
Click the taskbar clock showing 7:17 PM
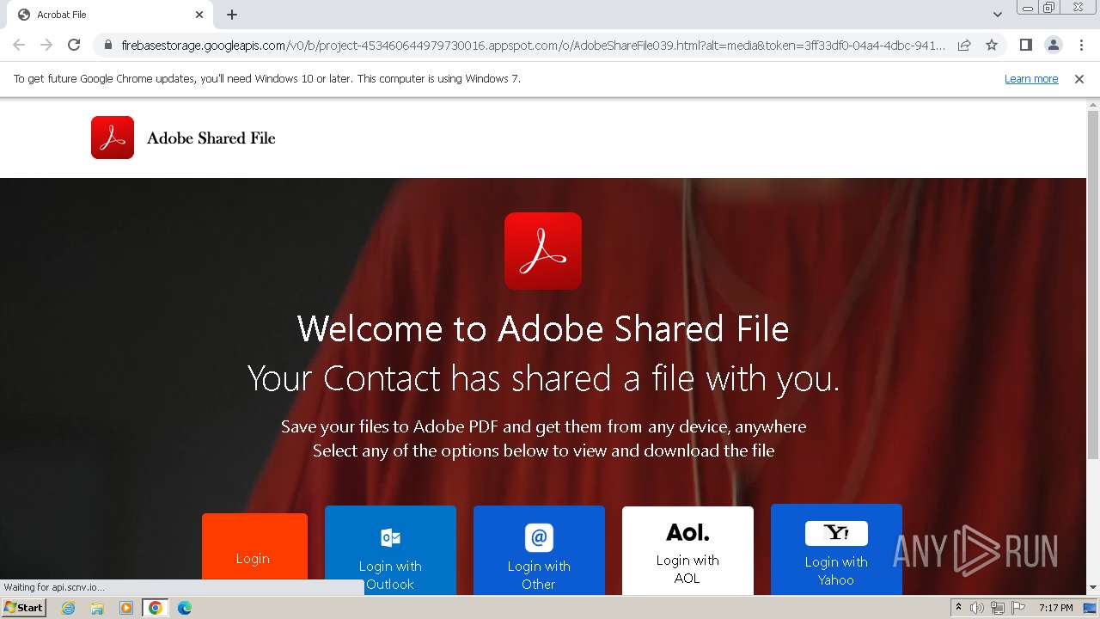[x=1055, y=608]
